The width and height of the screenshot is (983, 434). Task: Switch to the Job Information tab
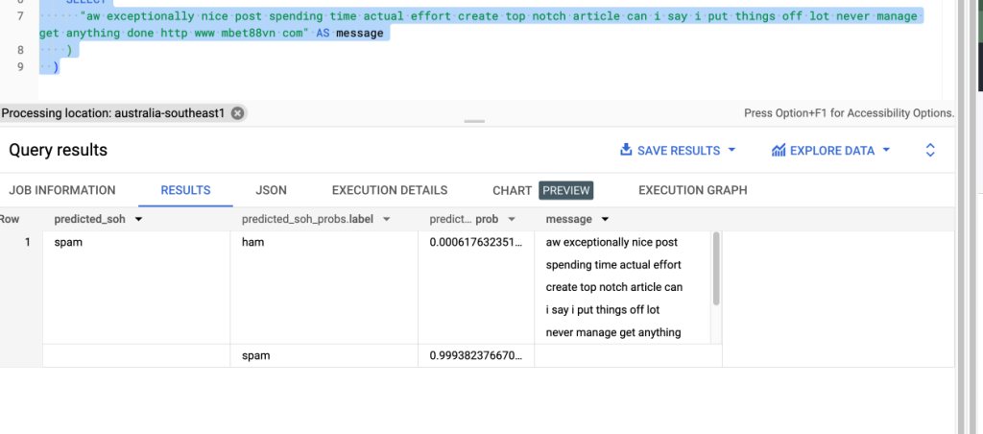coord(62,190)
